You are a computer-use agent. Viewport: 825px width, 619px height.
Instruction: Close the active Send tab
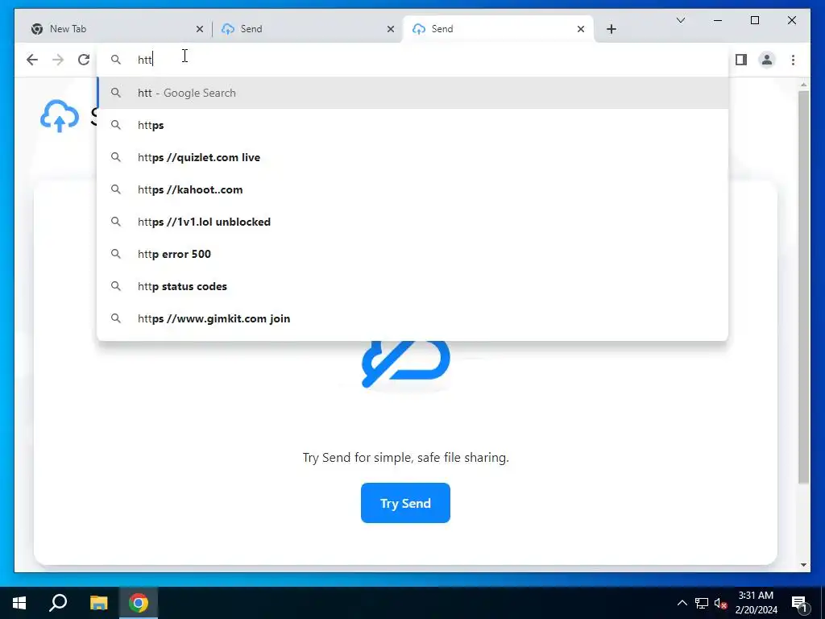(580, 30)
